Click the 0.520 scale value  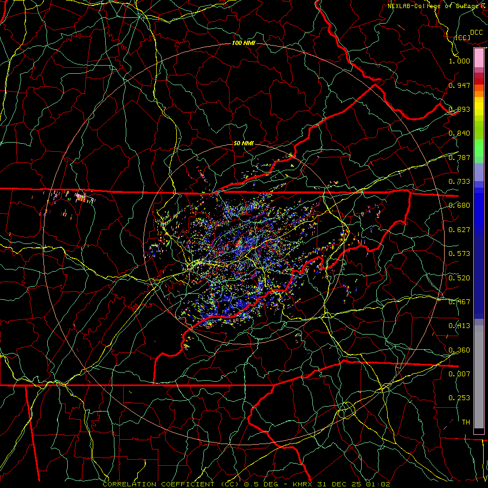pyautogui.click(x=459, y=278)
